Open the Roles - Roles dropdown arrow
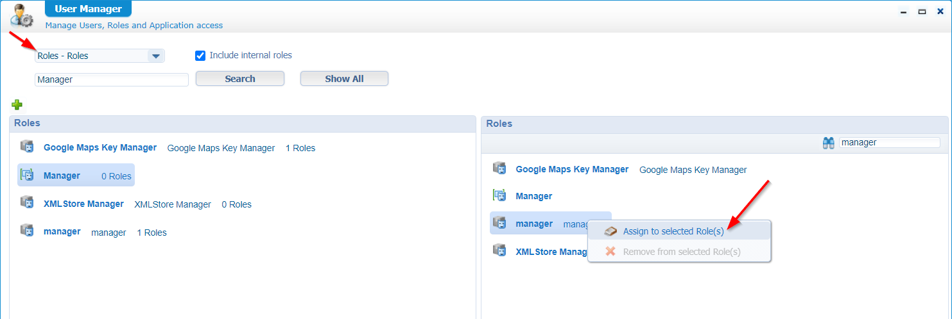952x319 pixels. [x=155, y=56]
